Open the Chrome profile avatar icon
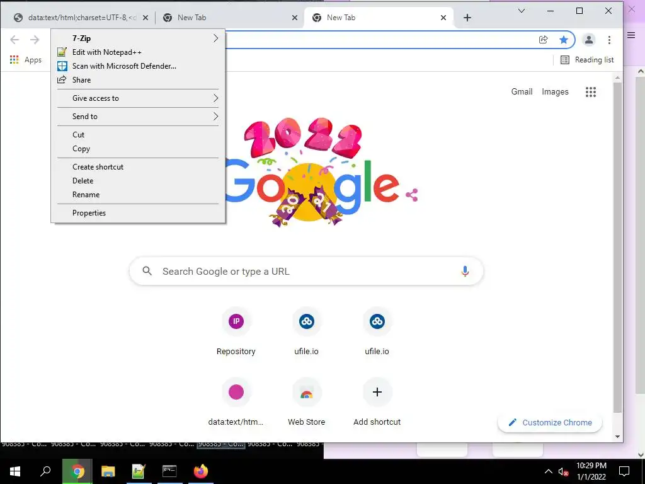The height and width of the screenshot is (484, 645). coord(589,40)
